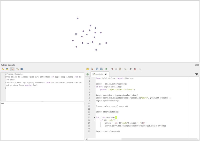The image size is (200, 141).
Task: Click Open in External Editor icon
Action: click(x=92, y=69)
